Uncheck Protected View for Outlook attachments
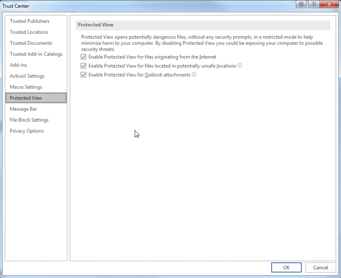 pyautogui.click(x=84, y=74)
